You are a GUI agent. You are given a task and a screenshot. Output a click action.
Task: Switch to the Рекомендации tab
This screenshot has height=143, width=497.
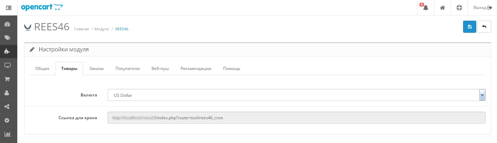pyautogui.click(x=196, y=68)
